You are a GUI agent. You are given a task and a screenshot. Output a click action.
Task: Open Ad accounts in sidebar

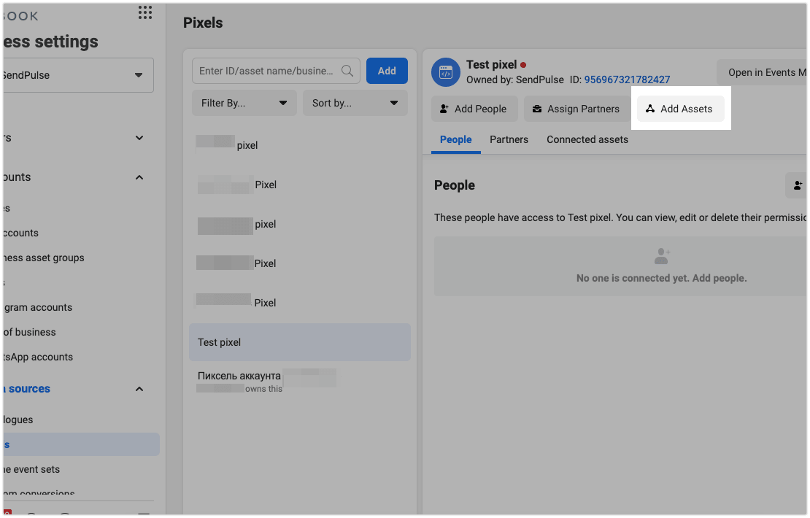coord(20,233)
